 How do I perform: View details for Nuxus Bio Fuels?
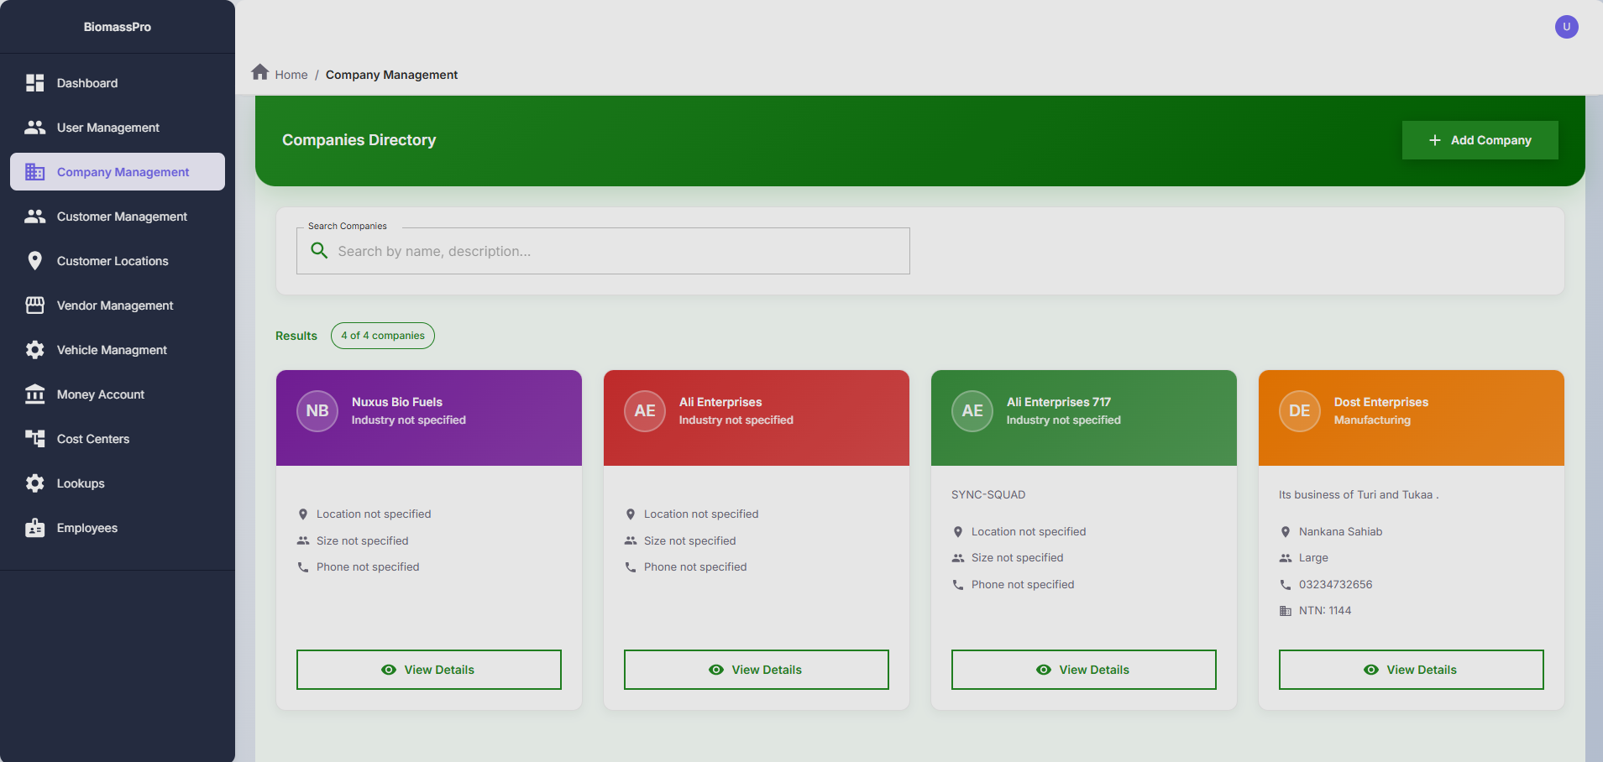click(428, 670)
